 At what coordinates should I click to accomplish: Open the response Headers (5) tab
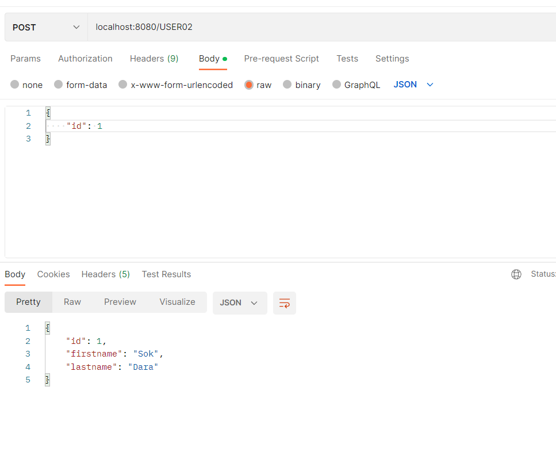[106, 274]
